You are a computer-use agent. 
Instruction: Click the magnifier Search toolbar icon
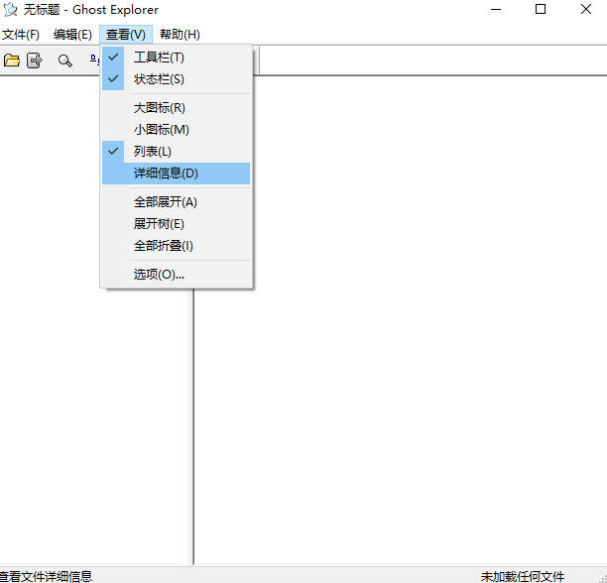point(64,60)
